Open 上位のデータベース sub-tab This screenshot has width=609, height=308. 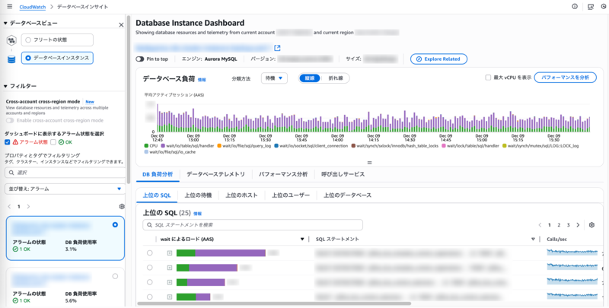348,195
